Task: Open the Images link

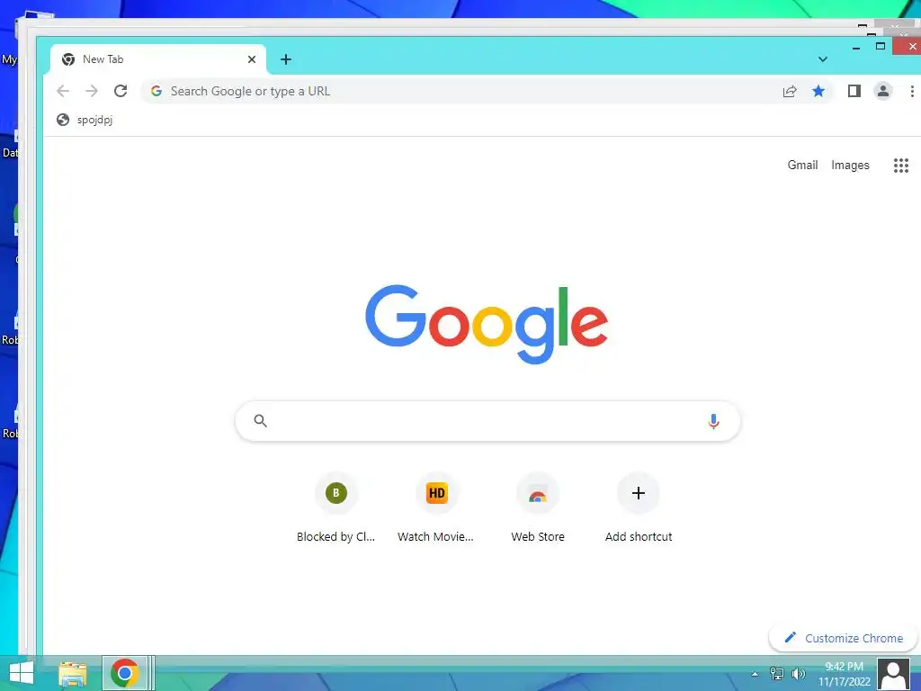Action: pyautogui.click(x=850, y=166)
